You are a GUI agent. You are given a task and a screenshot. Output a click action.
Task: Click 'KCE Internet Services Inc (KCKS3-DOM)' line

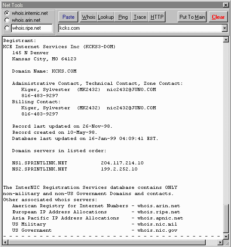[x=59, y=47]
